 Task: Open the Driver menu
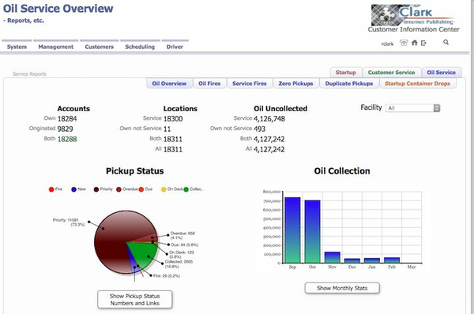pyautogui.click(x=175, y=47)
